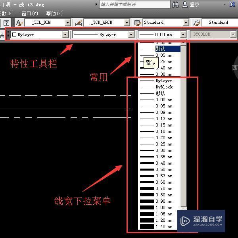
Task: Click the lineweight list scroll-up arrow
Action: coord(184,43)
